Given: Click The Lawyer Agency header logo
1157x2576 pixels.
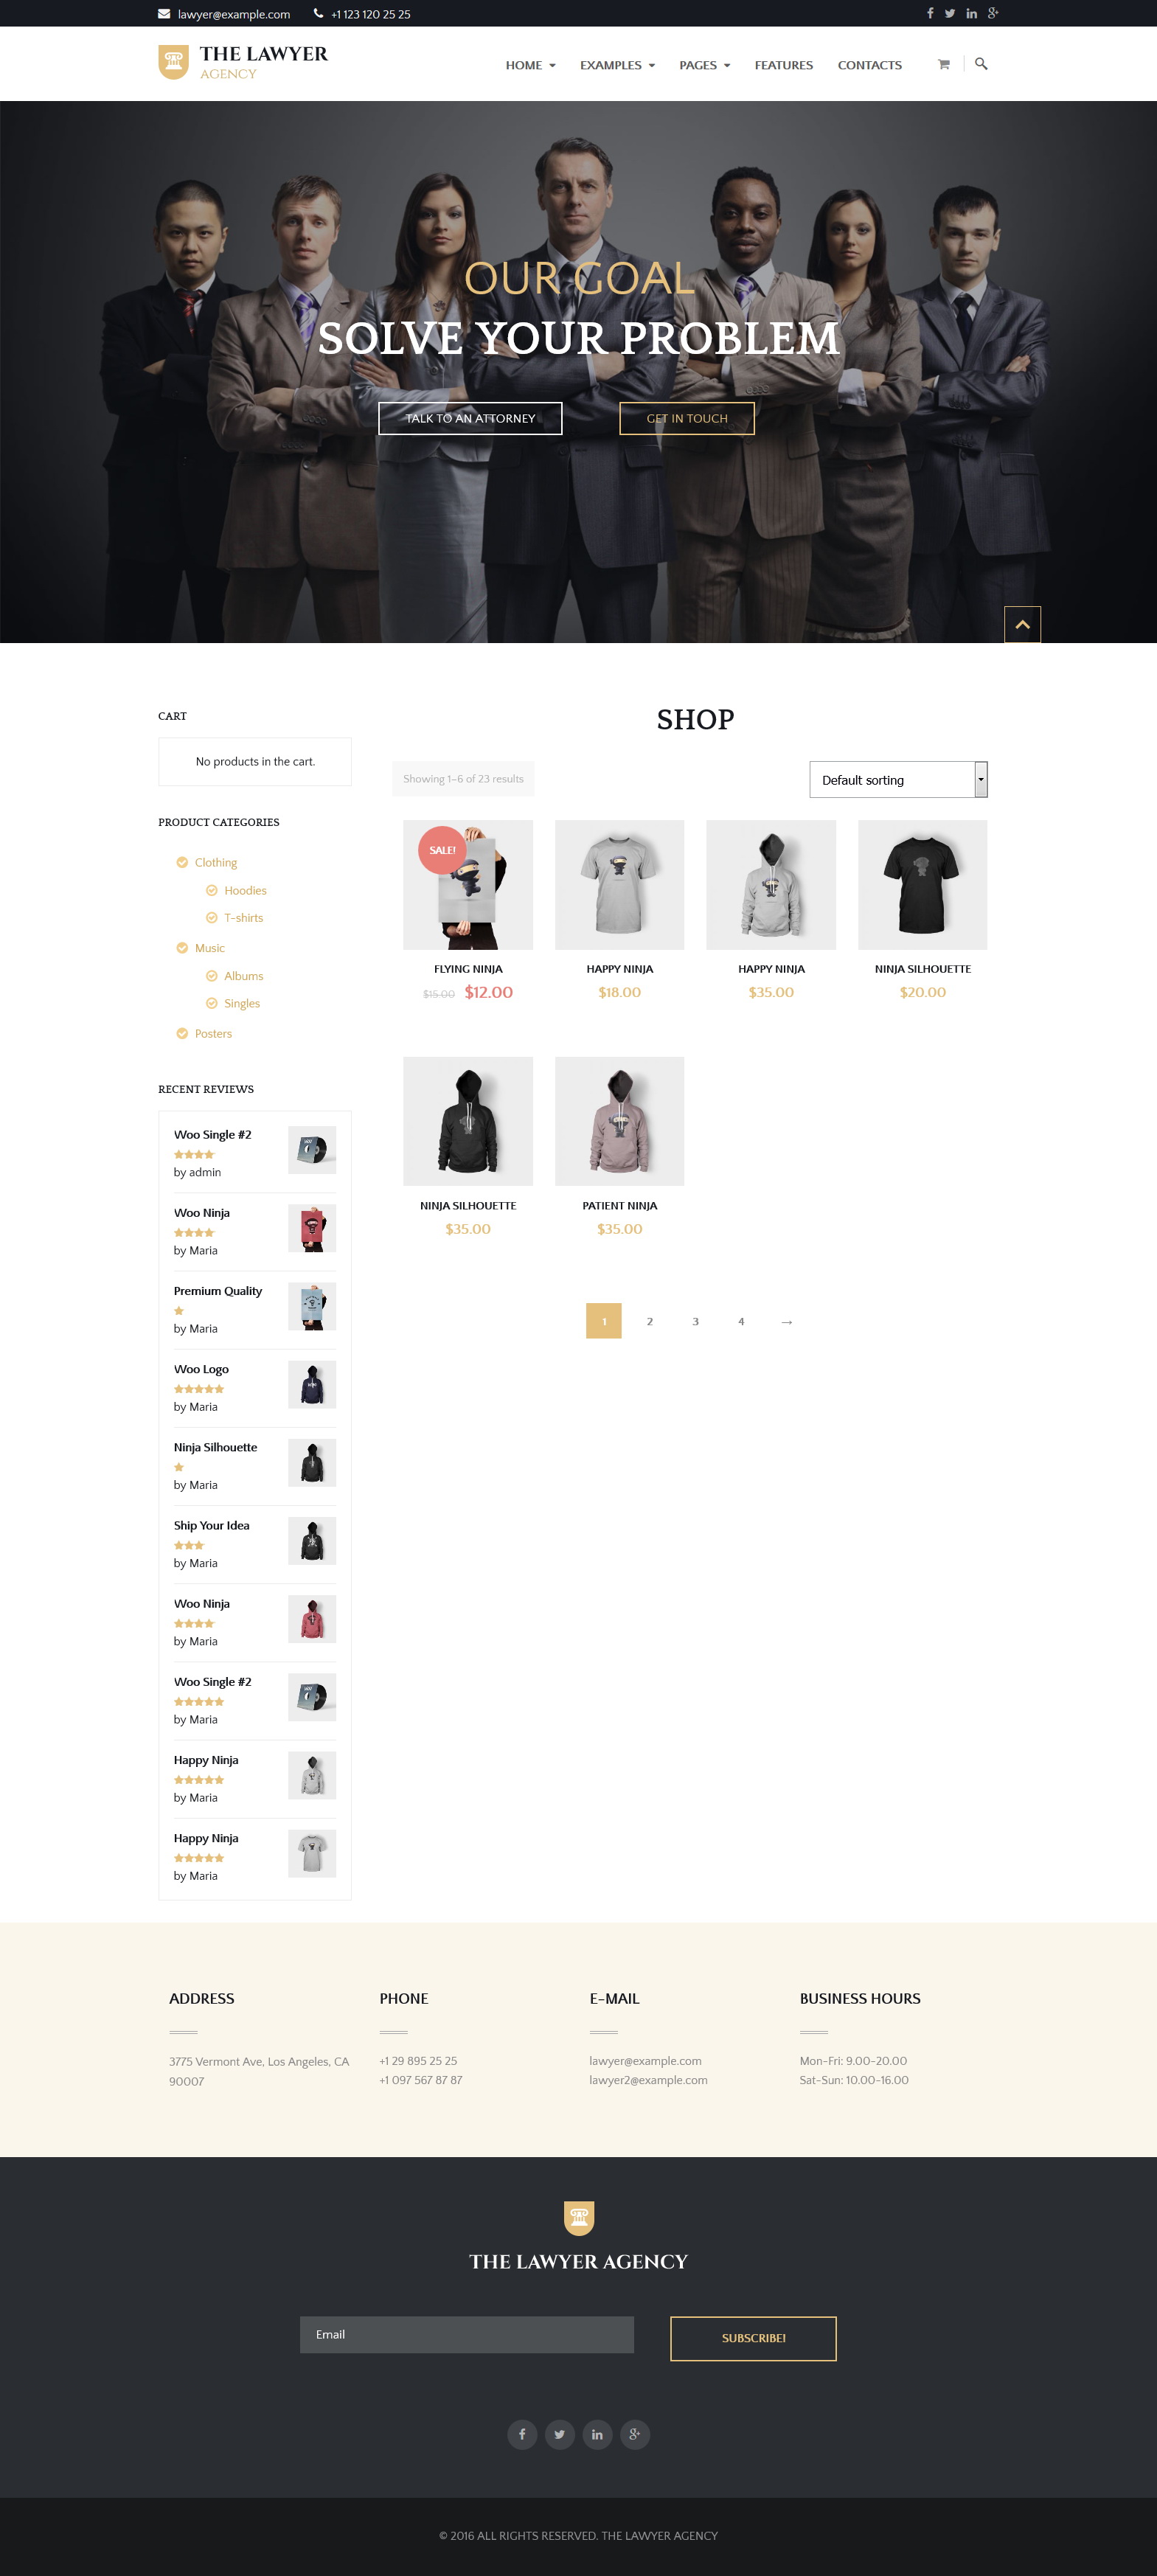Looking at the screenshot, I should [x=243, y=62].
